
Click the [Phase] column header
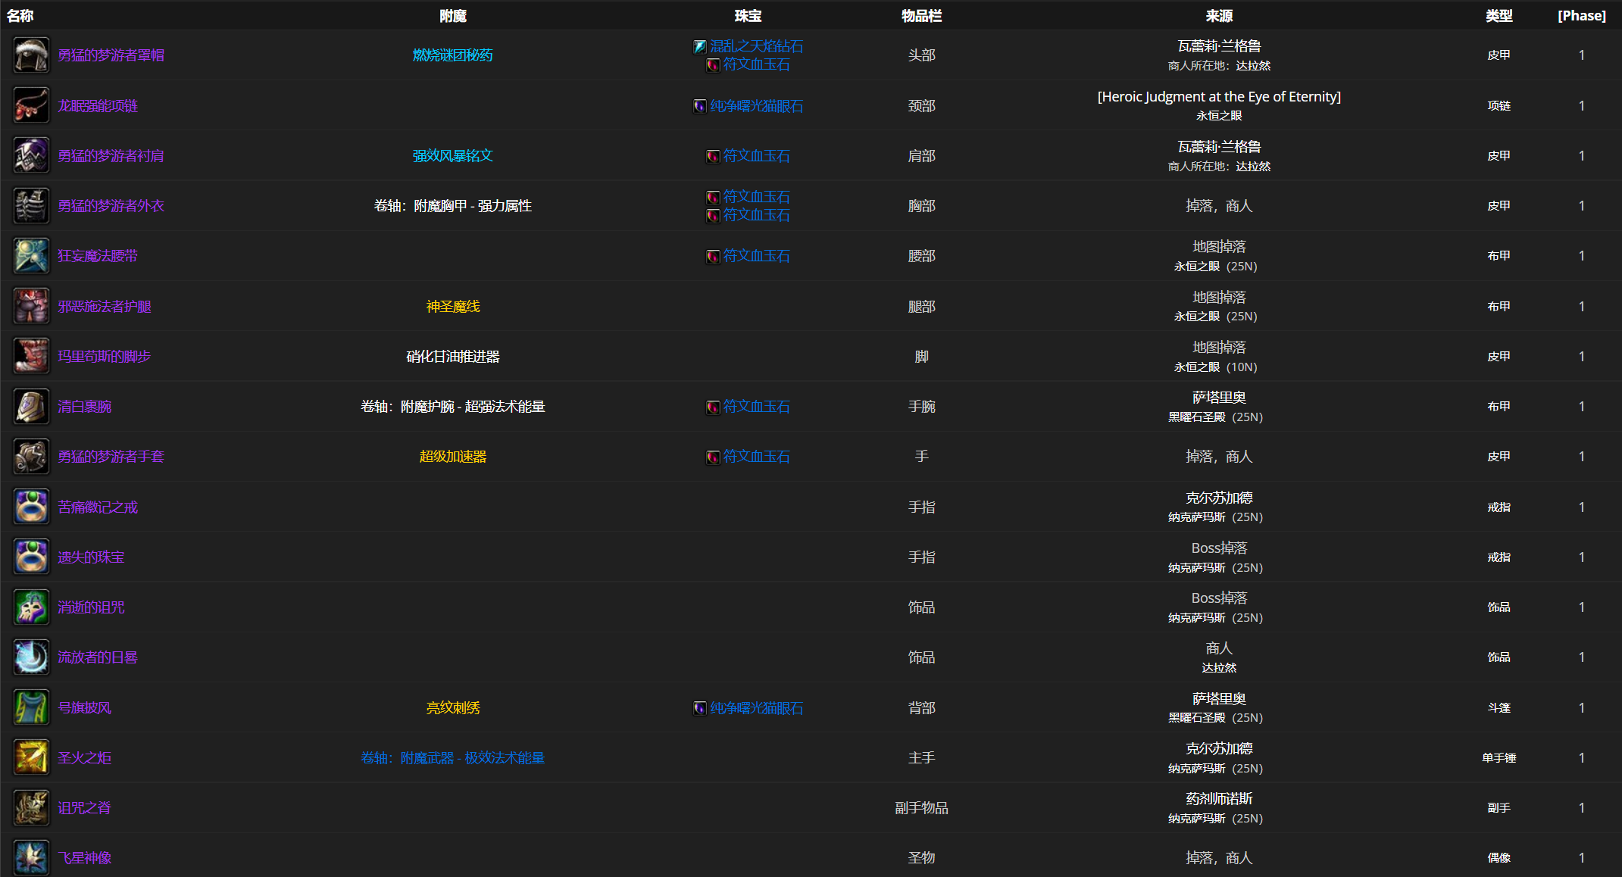pyautogui.click(x=1582, y=15)
